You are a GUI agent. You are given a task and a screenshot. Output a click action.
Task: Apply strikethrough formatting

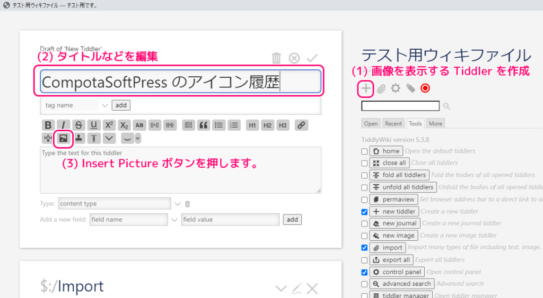[x=78, y=125]
